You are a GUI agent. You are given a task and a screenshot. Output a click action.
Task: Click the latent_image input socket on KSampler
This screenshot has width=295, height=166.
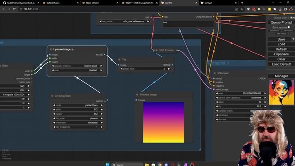pos(214,89)
